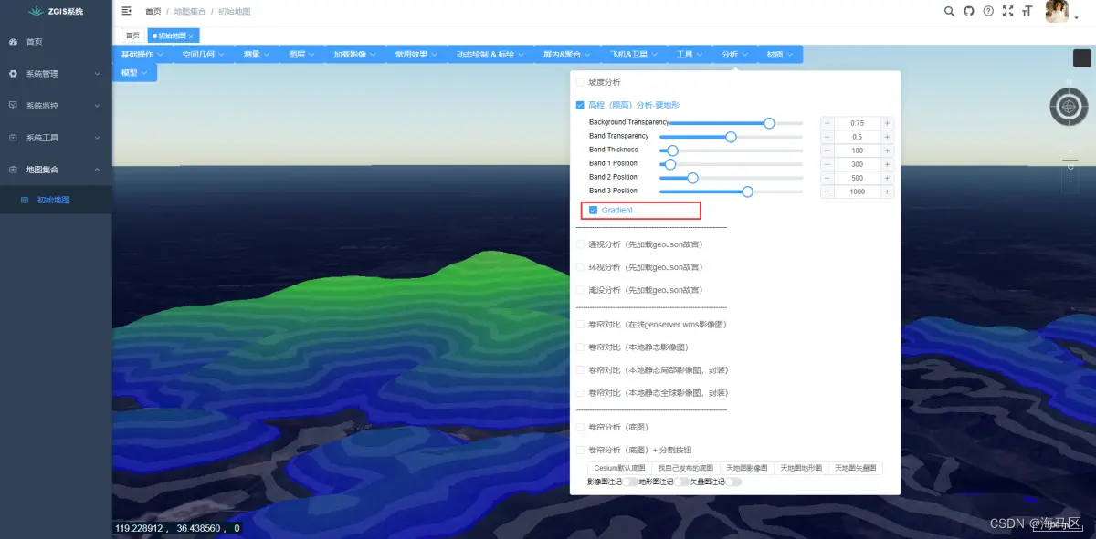Click the help question-mark icon
Screen dimensions: 1096x539
(x=990, y=13)
